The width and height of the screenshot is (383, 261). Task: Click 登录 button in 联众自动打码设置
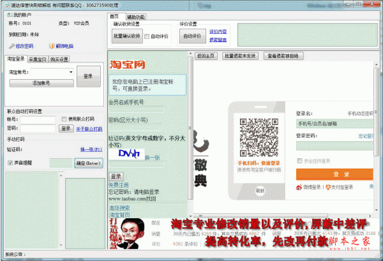[x=66, y=128]
